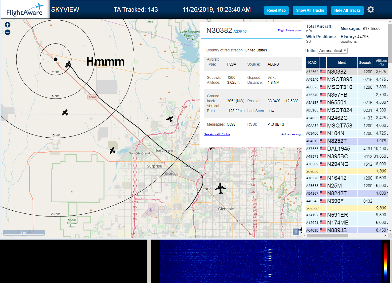The height and width of the screenshot is (283, 392).
Task: Click the aircraft table scroll-down arrow
Action: [390, 230]
